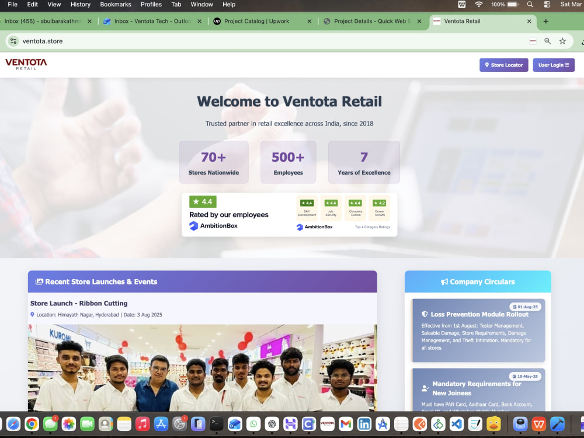584x438 pixels.
Task: Click the Company Circulars header
Action: [478, 281]
